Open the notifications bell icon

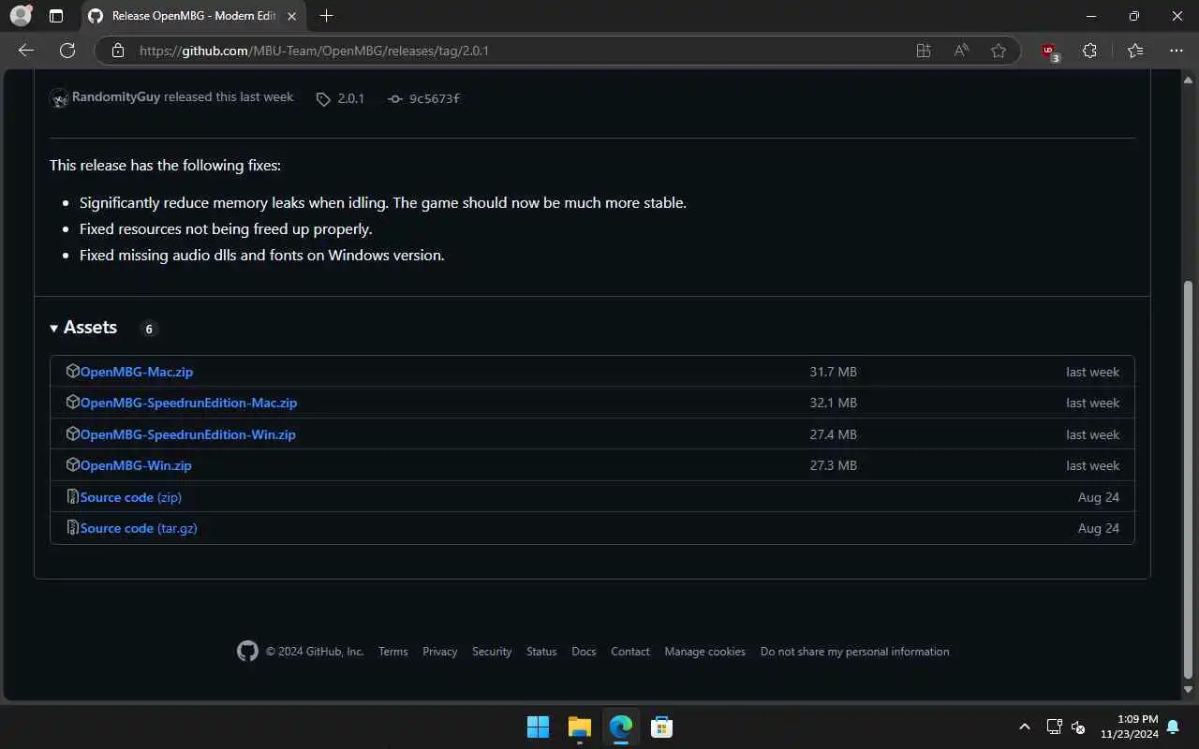[x=1174, y=727]
